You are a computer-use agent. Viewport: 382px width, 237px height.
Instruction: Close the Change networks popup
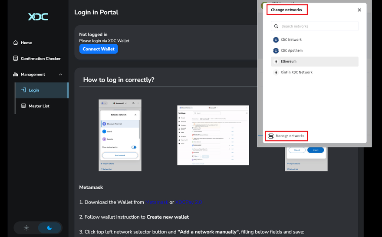pyautogui.click(x=359, y=10)
